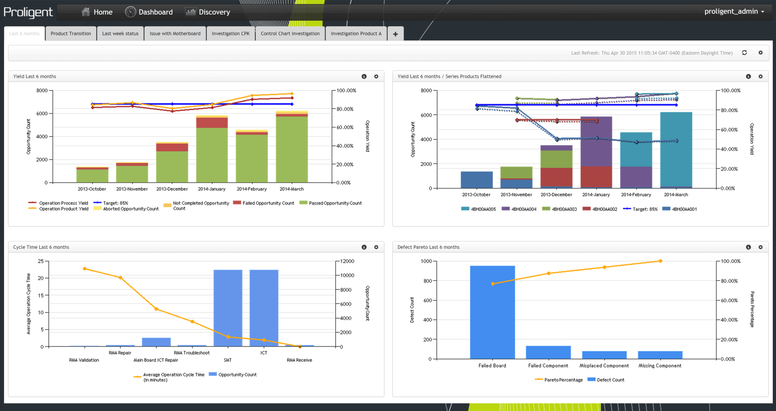Screen dimensions: 776x411
Task: Open the Control Chart investigation tab
Action: coord(290,34)
